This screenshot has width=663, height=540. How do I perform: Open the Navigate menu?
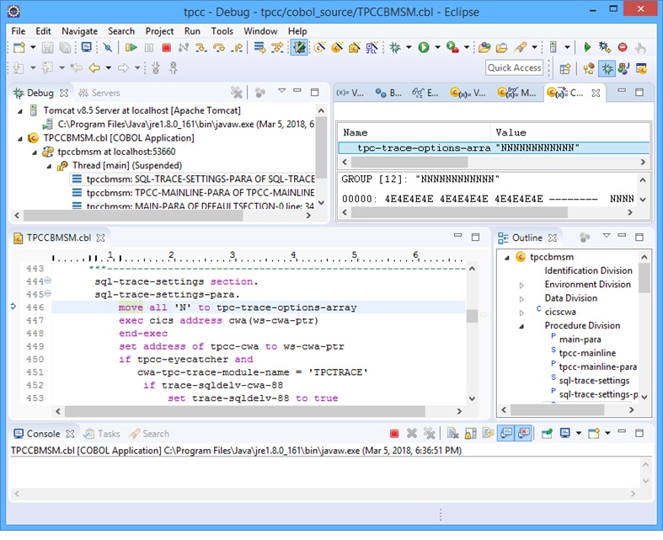[79, 31]
